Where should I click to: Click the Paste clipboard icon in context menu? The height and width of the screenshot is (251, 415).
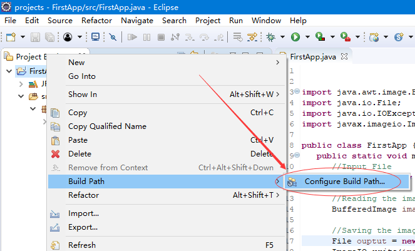[56, 140]
